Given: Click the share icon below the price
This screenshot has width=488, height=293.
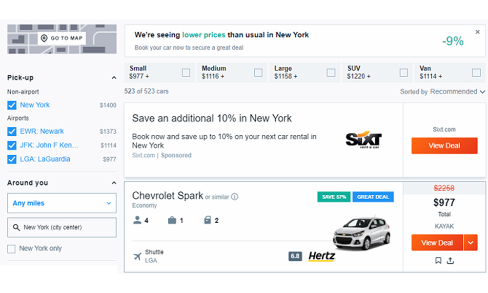Looking at the screenshot, I should pos(450,261).
